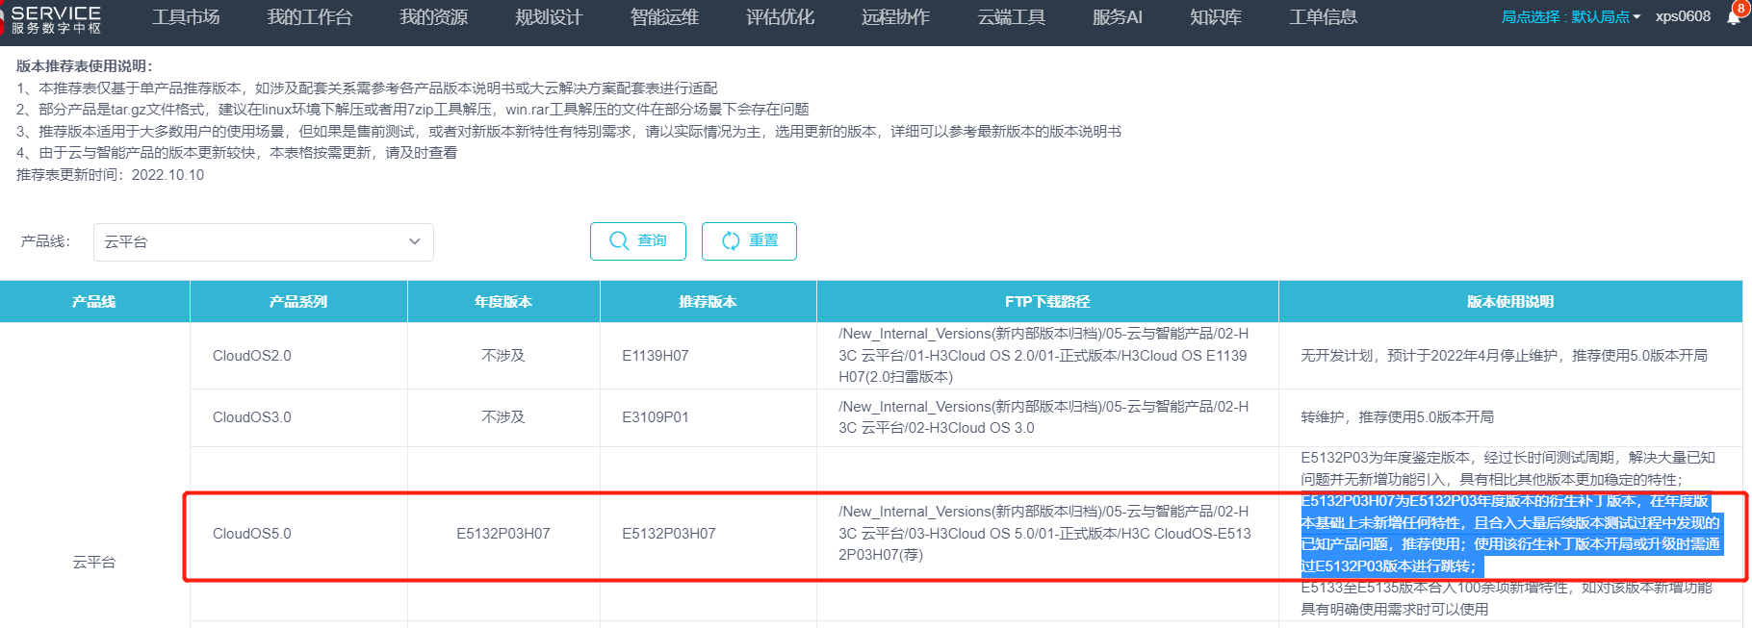The image size is (1752, 628).
Task: Click the 转维护，推荐使用5.0版本开局 note
Action: (x=1397, y=417)
